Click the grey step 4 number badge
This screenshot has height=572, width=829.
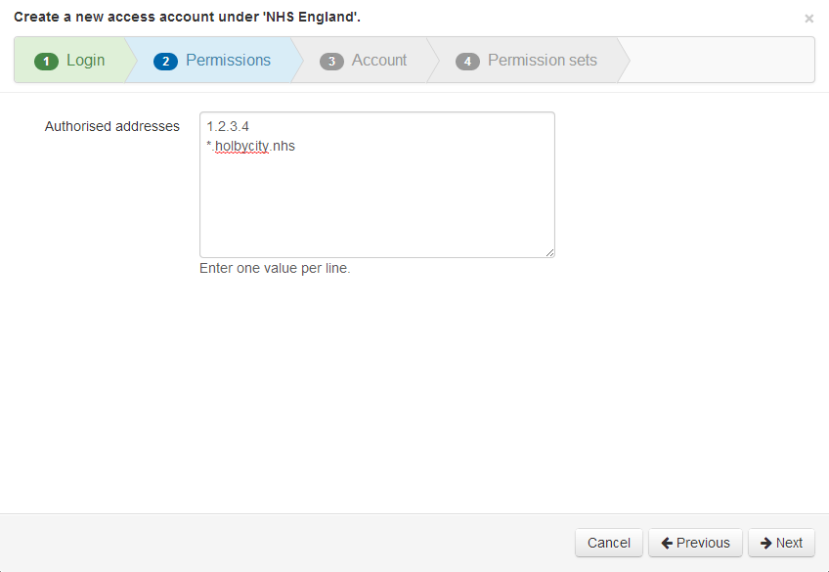(468, 61)
